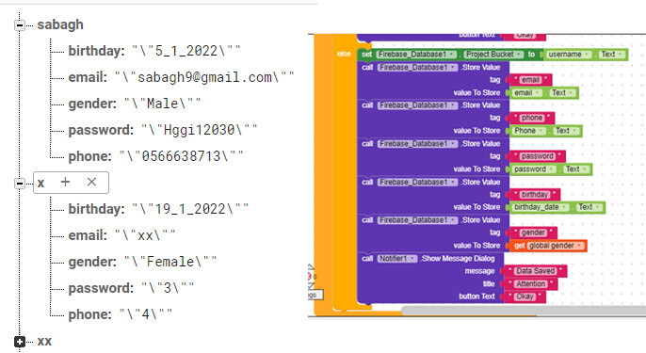Click the x node birthday value

pos(190,209)
